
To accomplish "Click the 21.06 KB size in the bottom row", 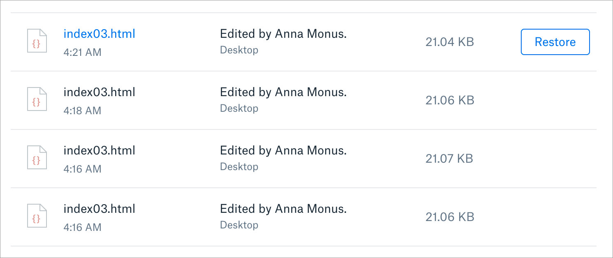I will [x=450, y=217].
